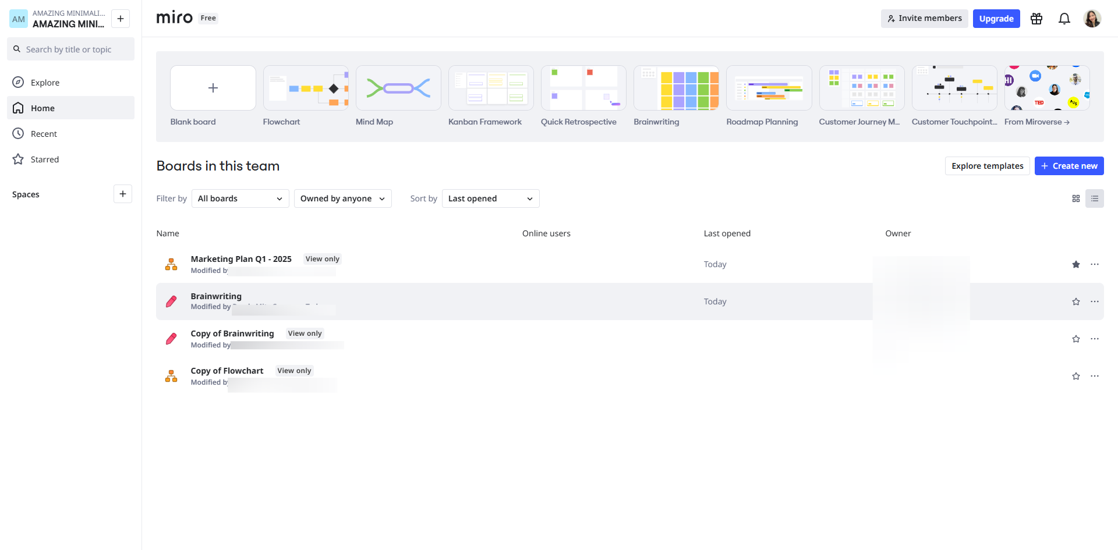Open the user profile avatar
This screenshot has height=550, width=1118.
pyautogui.click(x=1092, y=19)
